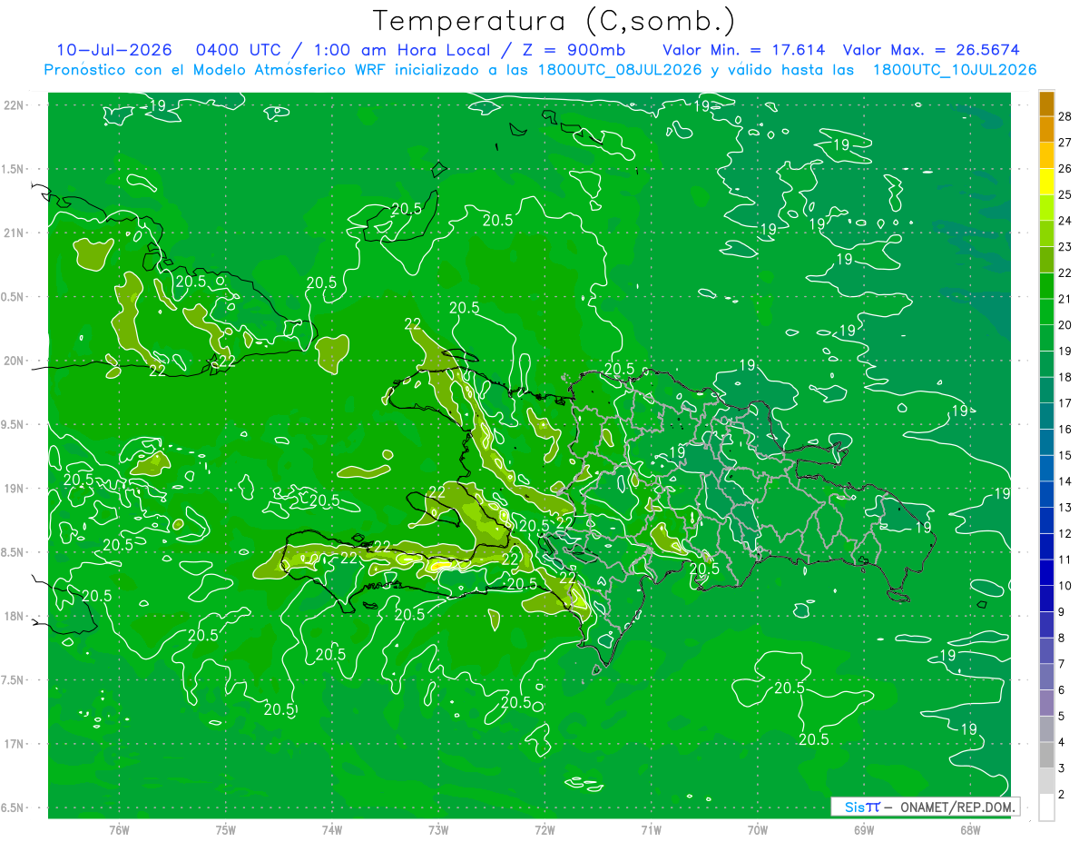Image resolution: width=1089 pixels, height=842 pixels.
Task: Click the '6' label on the color legend
Action: pos(1063,690)
